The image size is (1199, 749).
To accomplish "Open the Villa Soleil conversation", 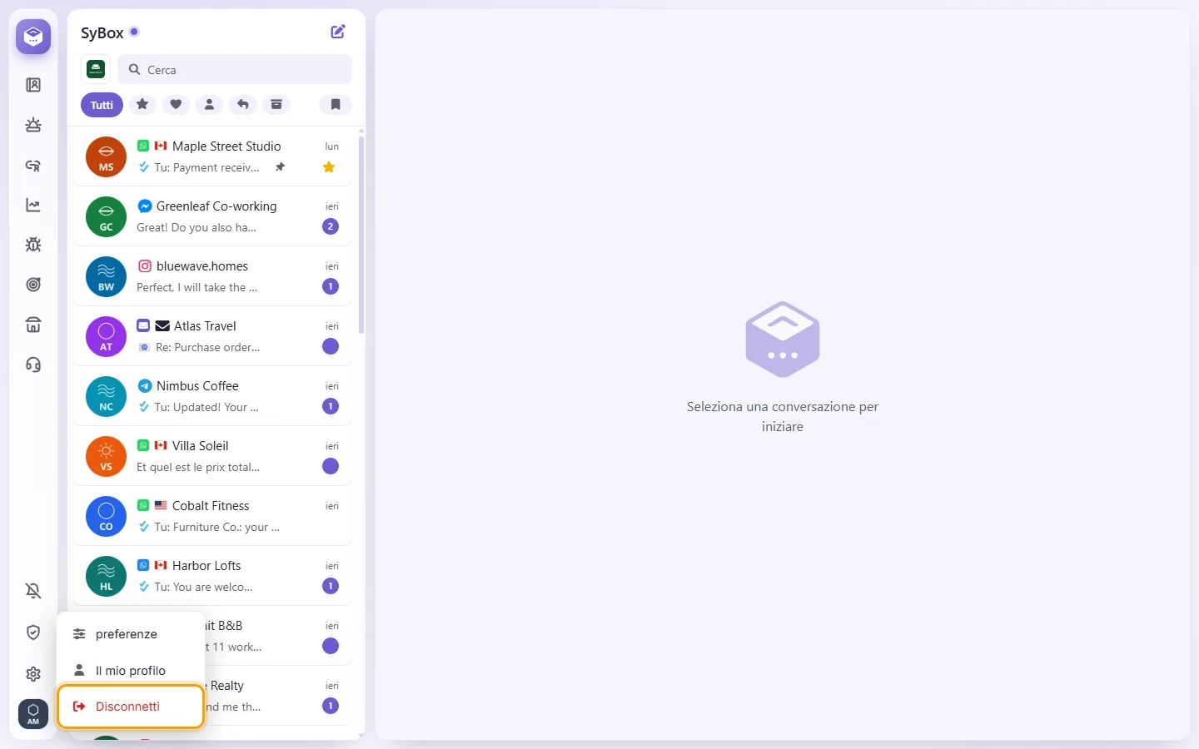I will click(212, 456).
